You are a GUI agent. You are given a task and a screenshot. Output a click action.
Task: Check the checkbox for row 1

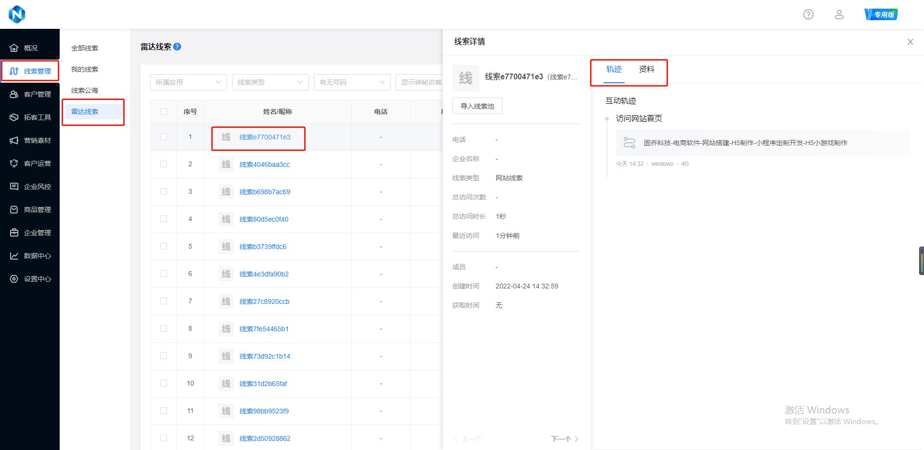click(164, 137)
